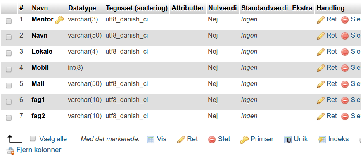
Task: Open Ret link for the Mail row
Action: click(x=332, y=84)
